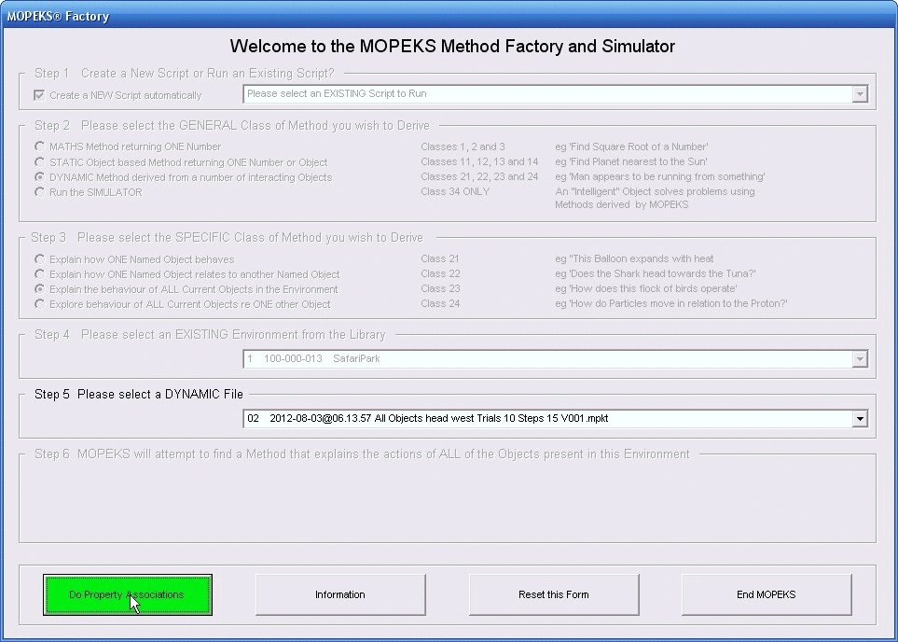
Task: Expand the environment library dropdown arrow
Action: pos(860,359)
